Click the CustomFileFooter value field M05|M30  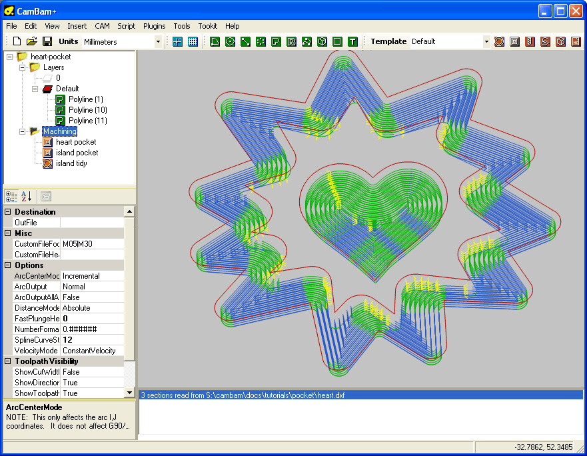click(92, 244)
